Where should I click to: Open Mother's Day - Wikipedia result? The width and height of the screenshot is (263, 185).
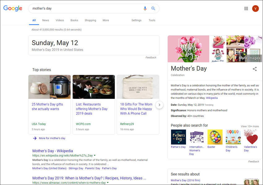click(x=53, y=151)
